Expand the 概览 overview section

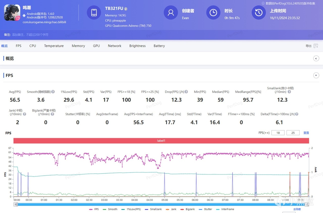[x=316, y=59]
